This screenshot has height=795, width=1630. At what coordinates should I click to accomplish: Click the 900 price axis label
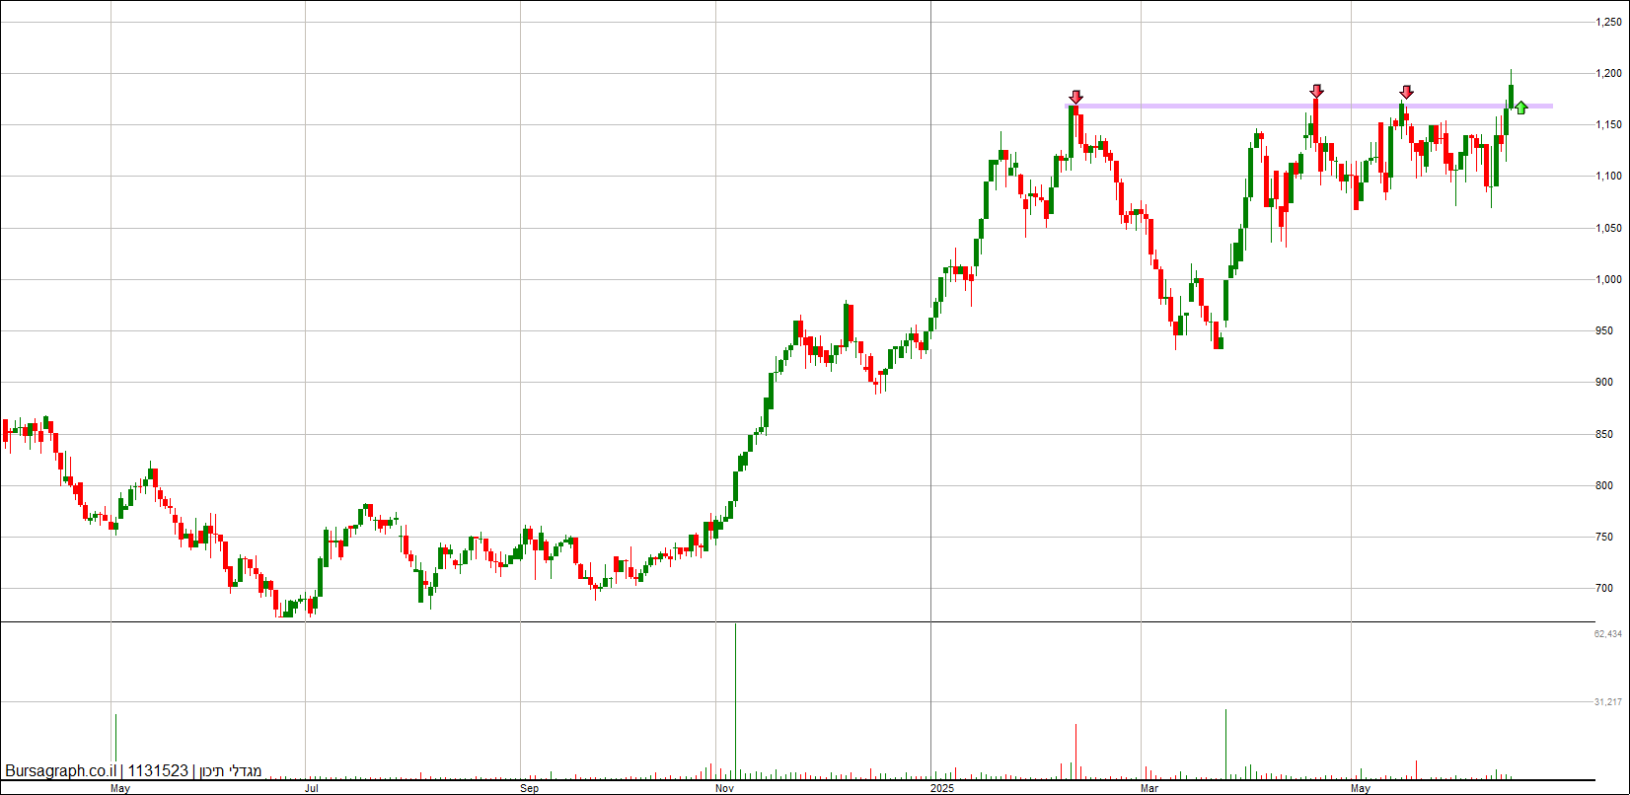[x=1605, y=382]
